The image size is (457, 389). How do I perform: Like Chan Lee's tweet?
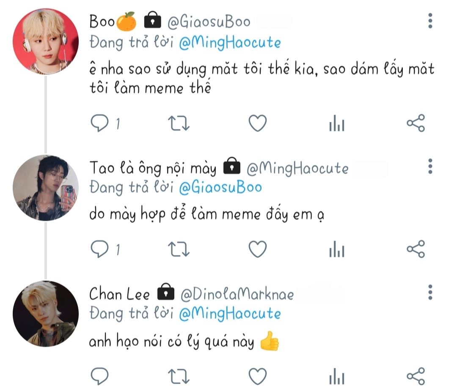coord(257,376)
